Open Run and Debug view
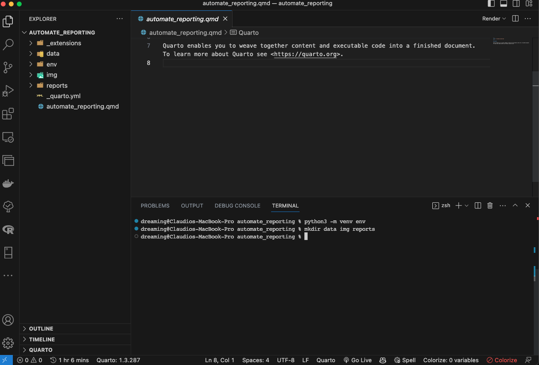539x365 pixels. pos(8,91)
